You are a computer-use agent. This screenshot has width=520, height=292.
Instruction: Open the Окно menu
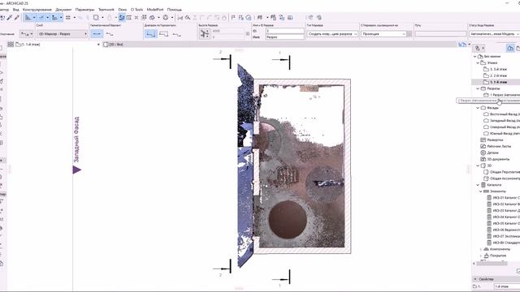click(x=123, y=10)
